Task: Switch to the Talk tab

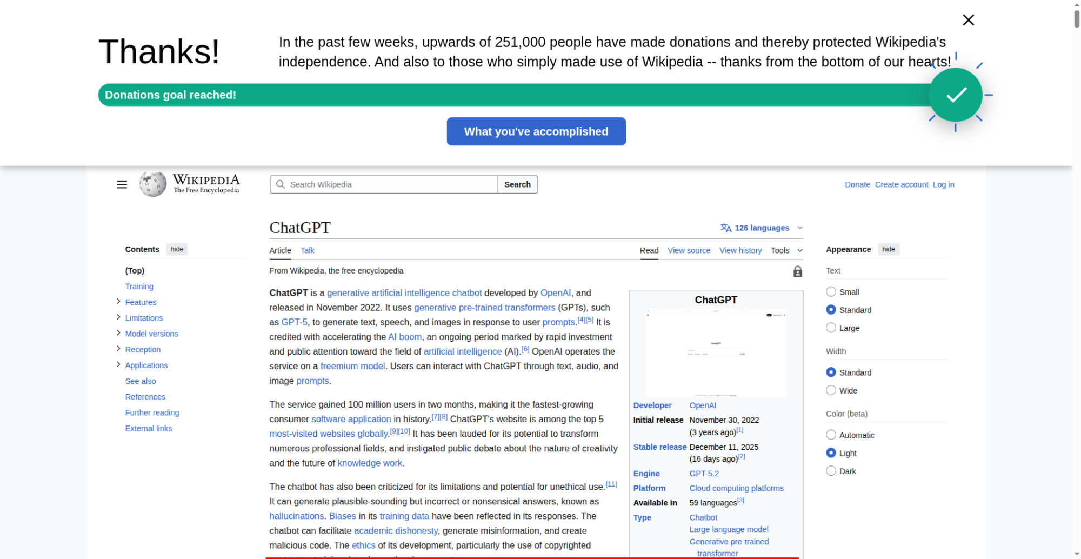Action: [x=307, y=250]
